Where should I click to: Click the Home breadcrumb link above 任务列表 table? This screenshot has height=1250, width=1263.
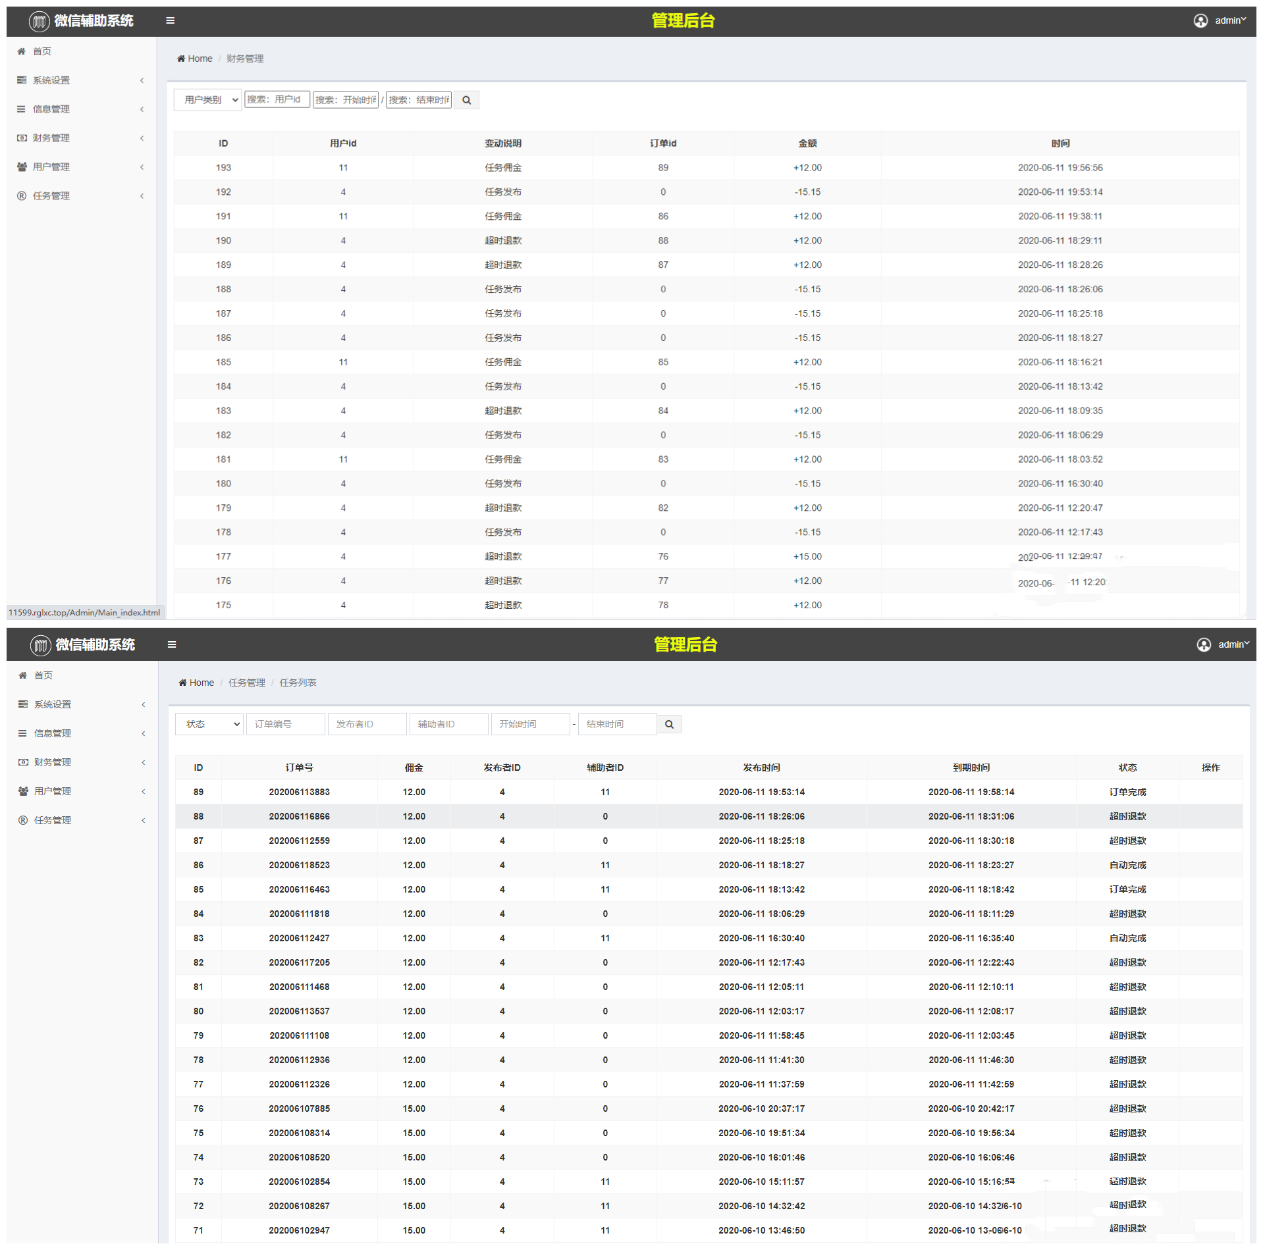pos(201,683)
